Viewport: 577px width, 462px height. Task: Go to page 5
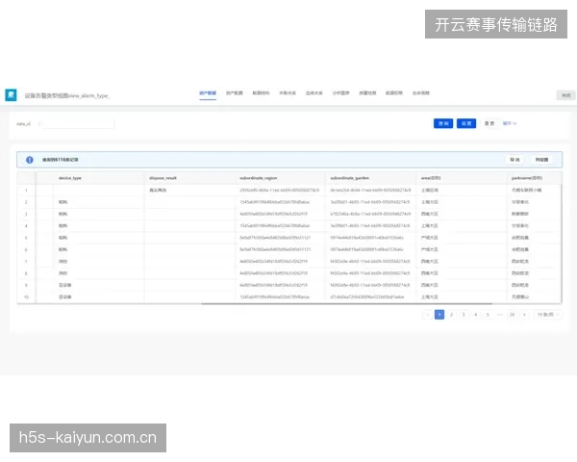point(488,315)
